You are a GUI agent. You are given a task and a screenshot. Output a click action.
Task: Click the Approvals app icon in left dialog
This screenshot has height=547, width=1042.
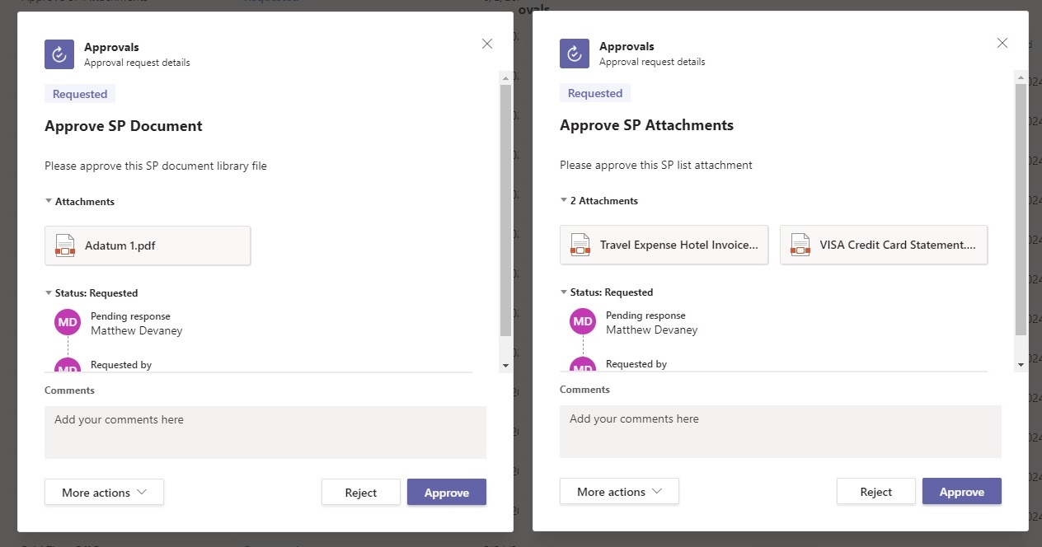(x=58, y=54)
